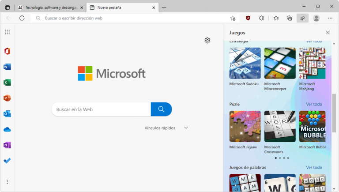The height and width of the screenshot is (192, 339).
Task: Click the Outlook sidebar icon
Action: coord(7,114)
